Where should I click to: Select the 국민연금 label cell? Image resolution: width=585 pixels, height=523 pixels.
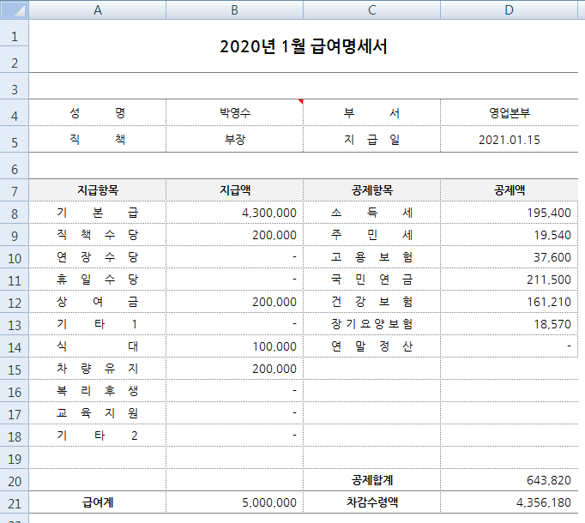click(x=371, y=280)
